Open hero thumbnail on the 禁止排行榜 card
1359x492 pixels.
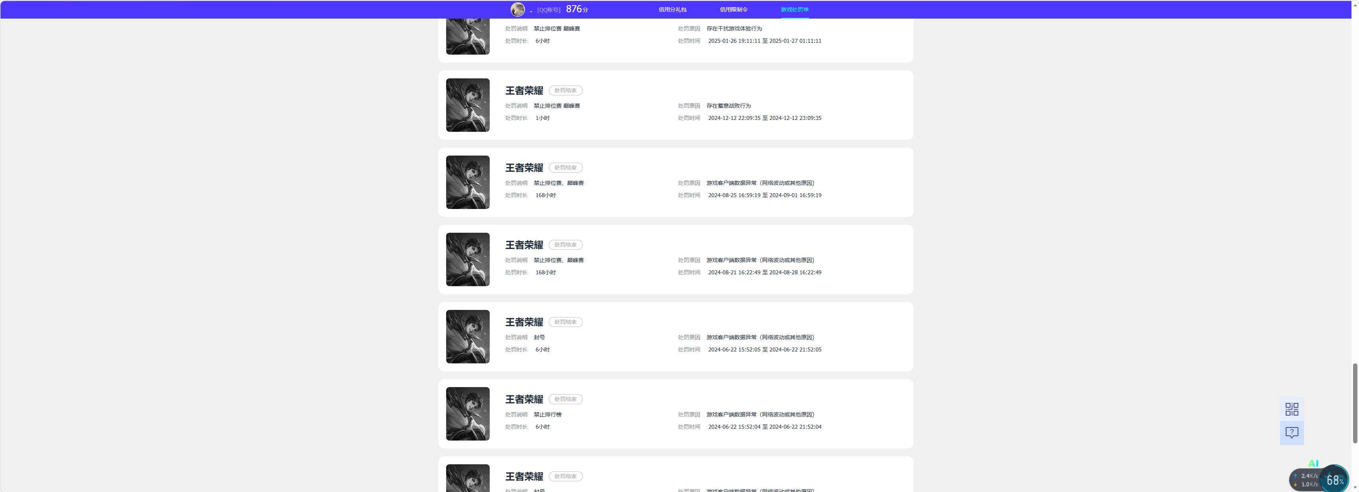pyautogui.click(x=468, y=414)
